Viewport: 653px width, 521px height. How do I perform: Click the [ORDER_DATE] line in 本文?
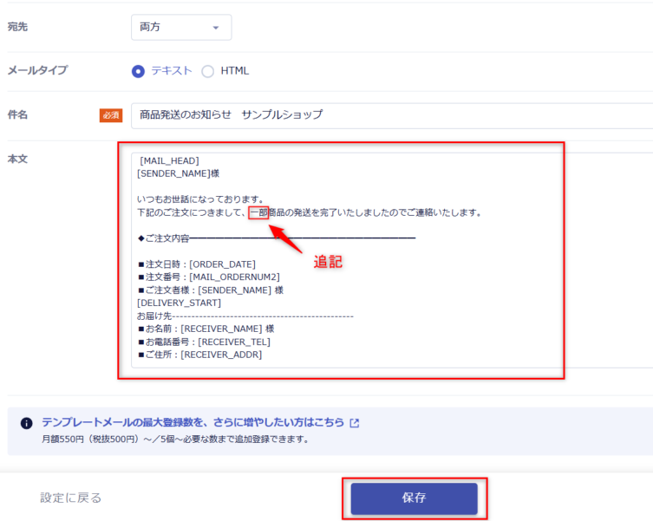pos(196,264)
